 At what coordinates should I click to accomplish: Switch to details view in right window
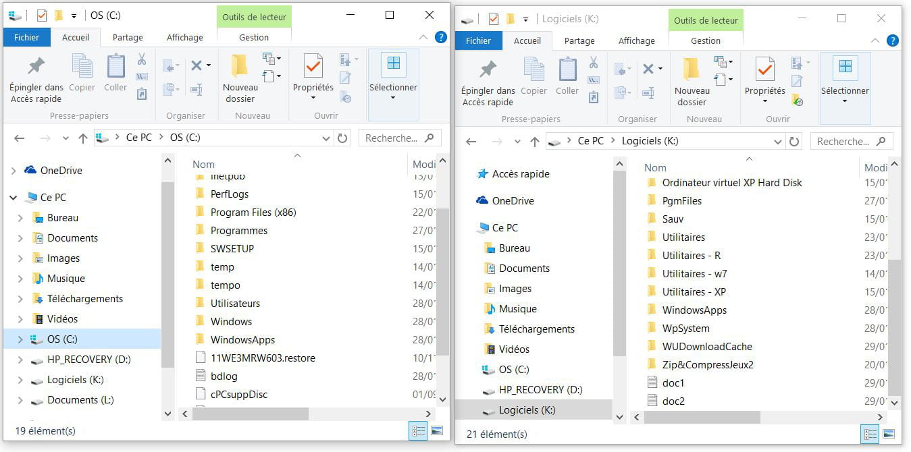[870, 434]
